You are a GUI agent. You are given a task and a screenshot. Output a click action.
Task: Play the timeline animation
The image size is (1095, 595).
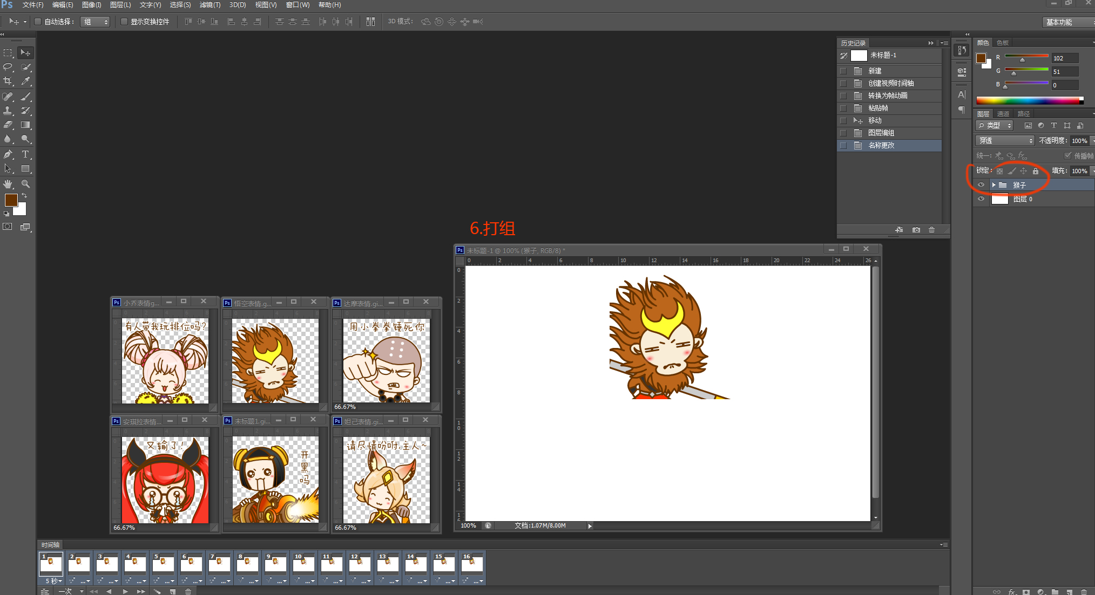click(125, 591)
